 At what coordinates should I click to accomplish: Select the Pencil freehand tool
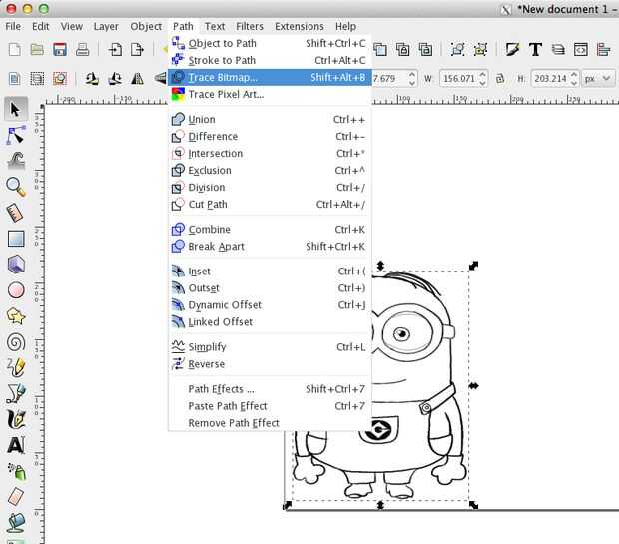click(16, 368)
